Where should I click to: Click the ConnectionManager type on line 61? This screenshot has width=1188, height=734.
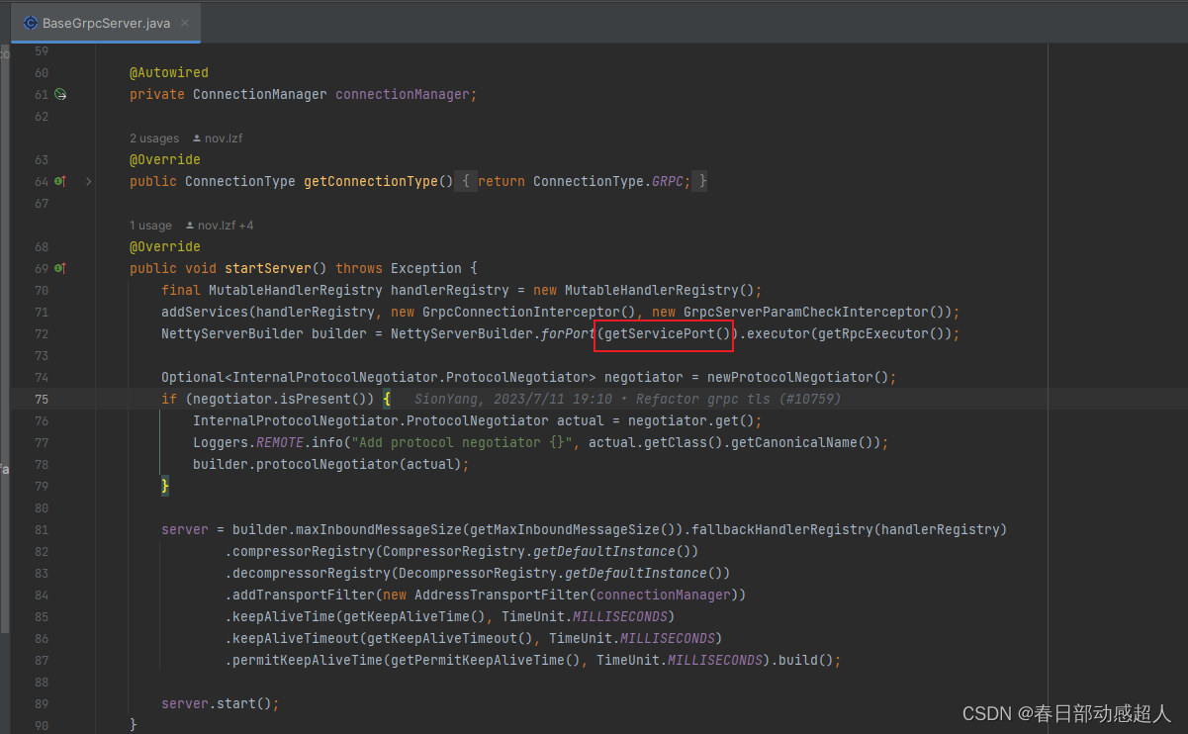click(260, 95)
